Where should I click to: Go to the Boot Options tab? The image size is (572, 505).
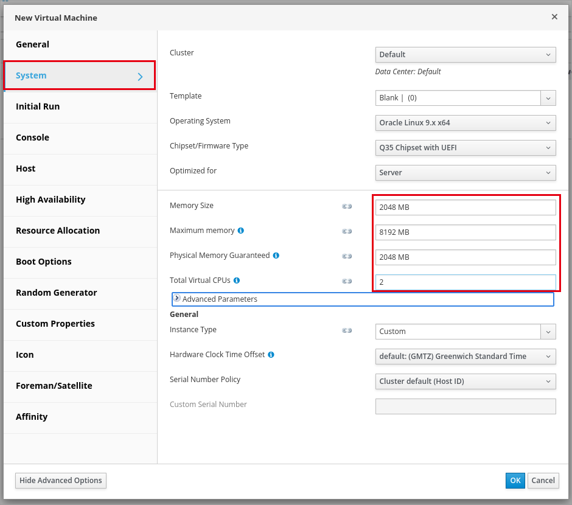pyautogui.click(x=80, y=262)
